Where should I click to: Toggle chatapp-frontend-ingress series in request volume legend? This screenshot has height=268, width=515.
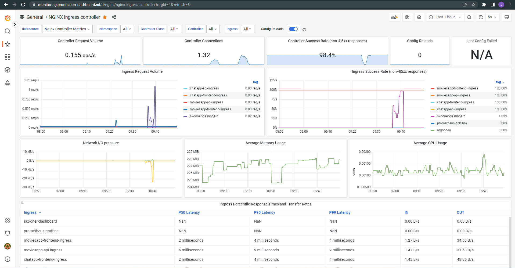pyautogui.click(x=208, y=95)
